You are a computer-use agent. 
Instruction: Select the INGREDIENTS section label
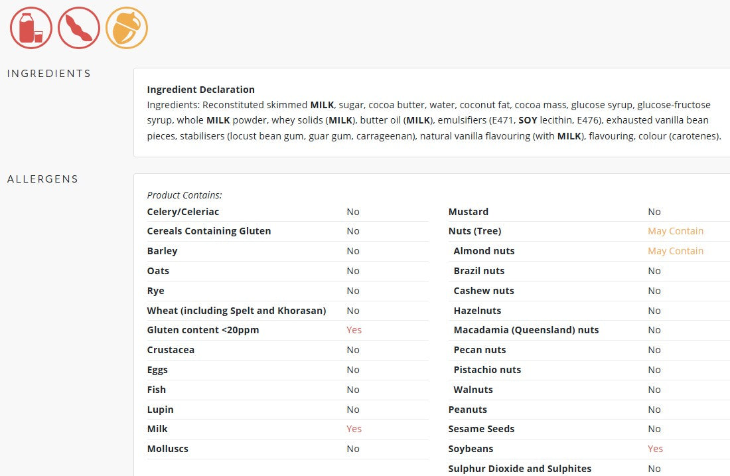[49, 74]
